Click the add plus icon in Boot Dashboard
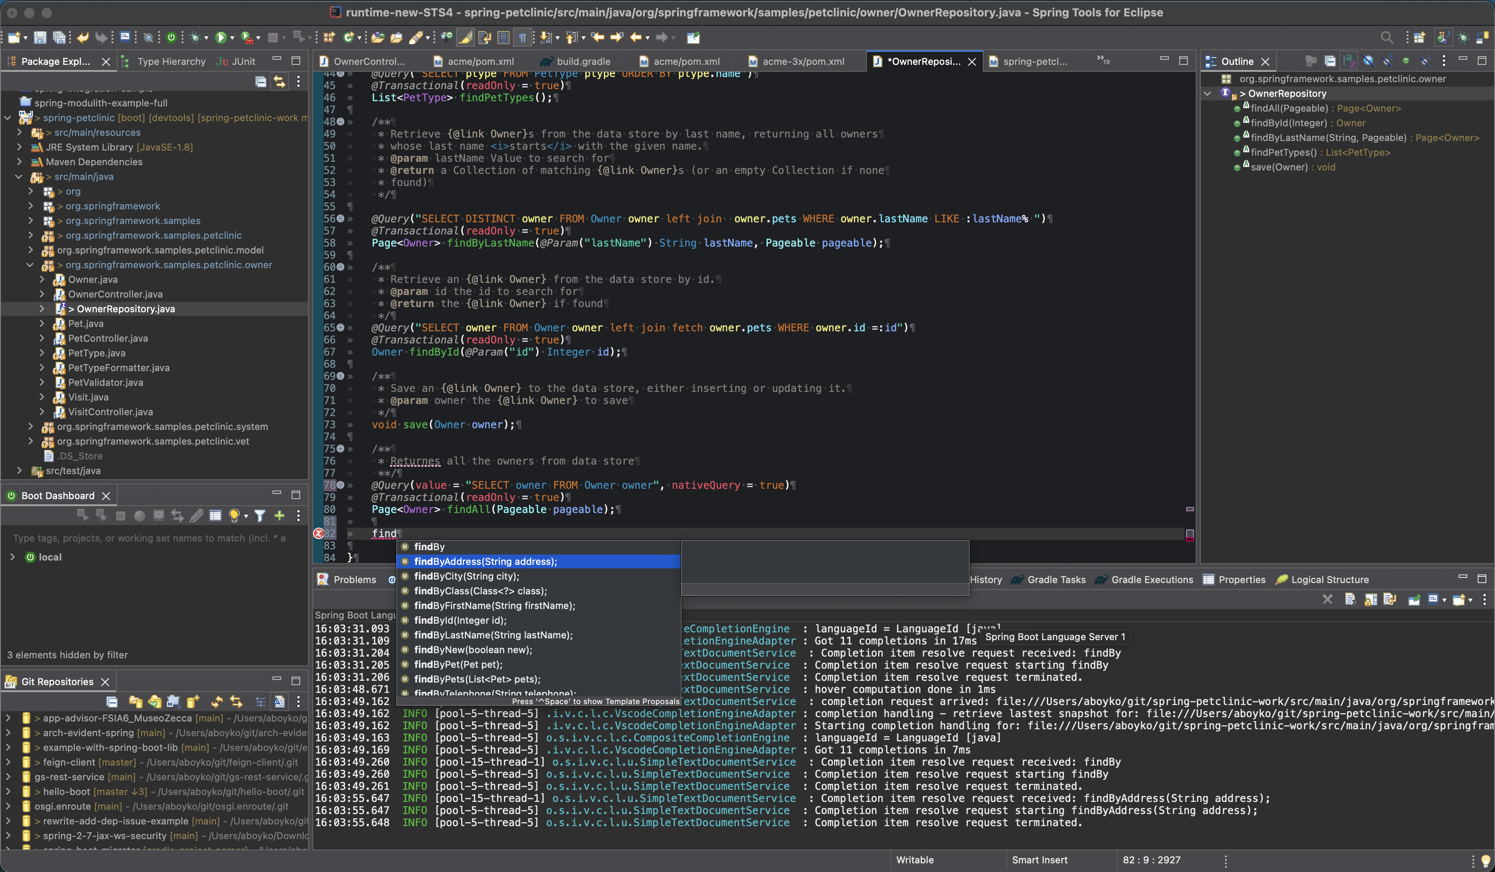The image size is (1495, 872). (279, 516)
